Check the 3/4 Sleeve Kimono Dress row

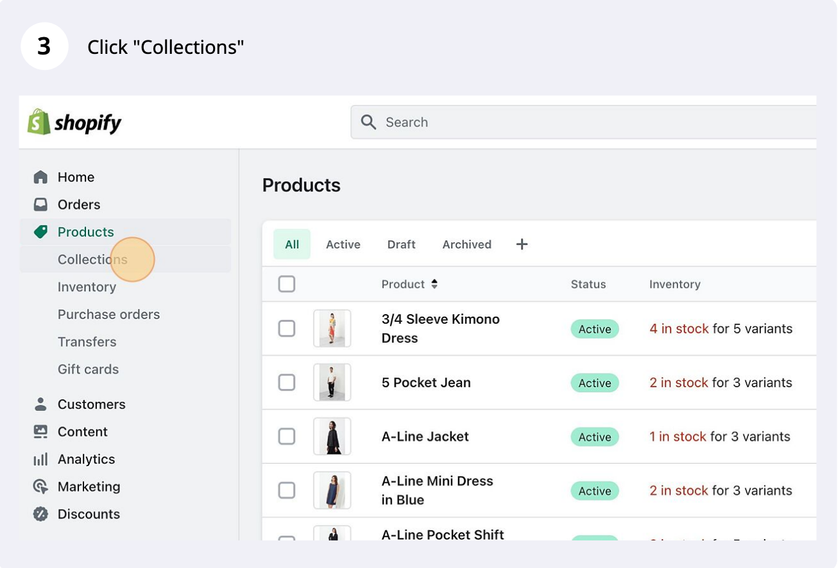coord(287,328)
